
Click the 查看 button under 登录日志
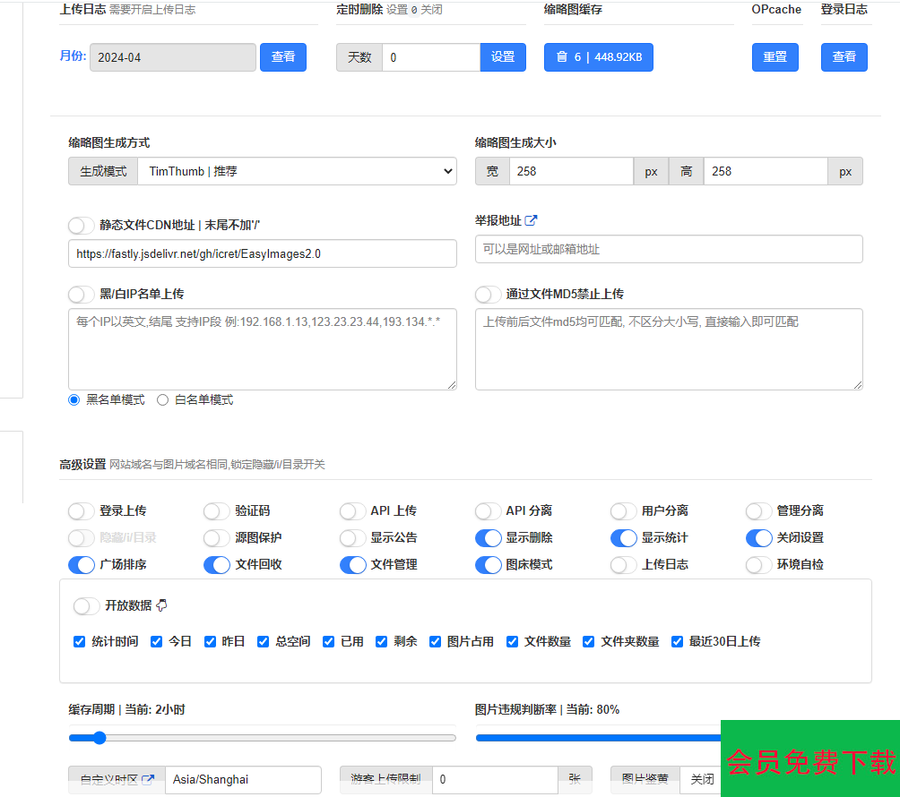pos(844,56)
